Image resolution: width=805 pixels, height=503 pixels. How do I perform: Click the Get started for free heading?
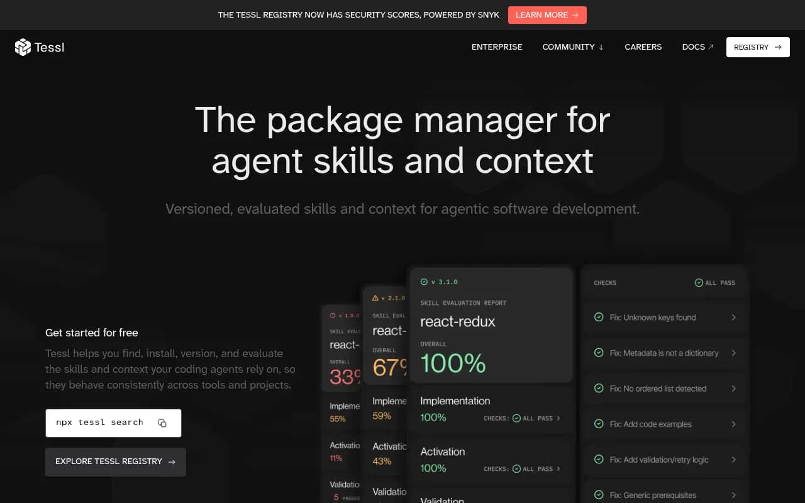tap(92, 333)
